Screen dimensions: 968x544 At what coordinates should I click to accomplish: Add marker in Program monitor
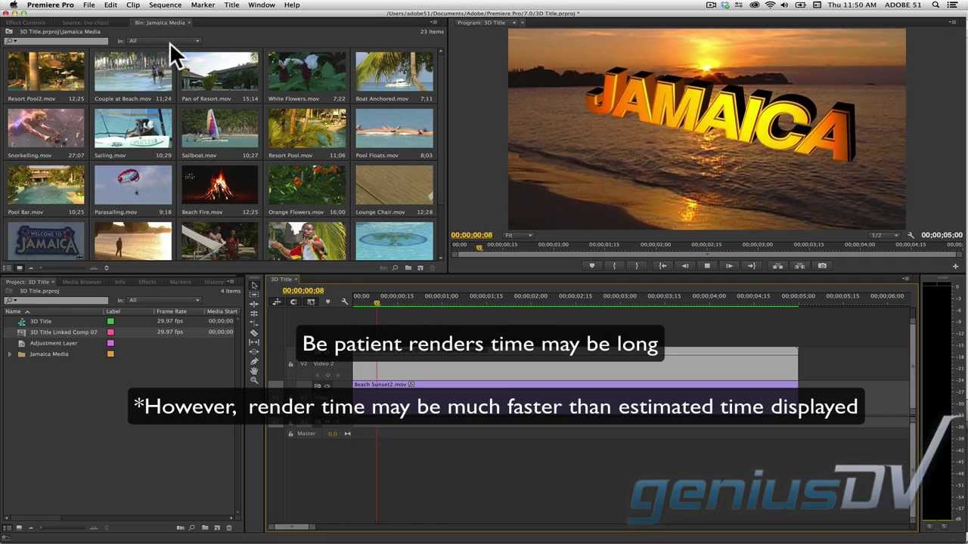tap(592, 266)
